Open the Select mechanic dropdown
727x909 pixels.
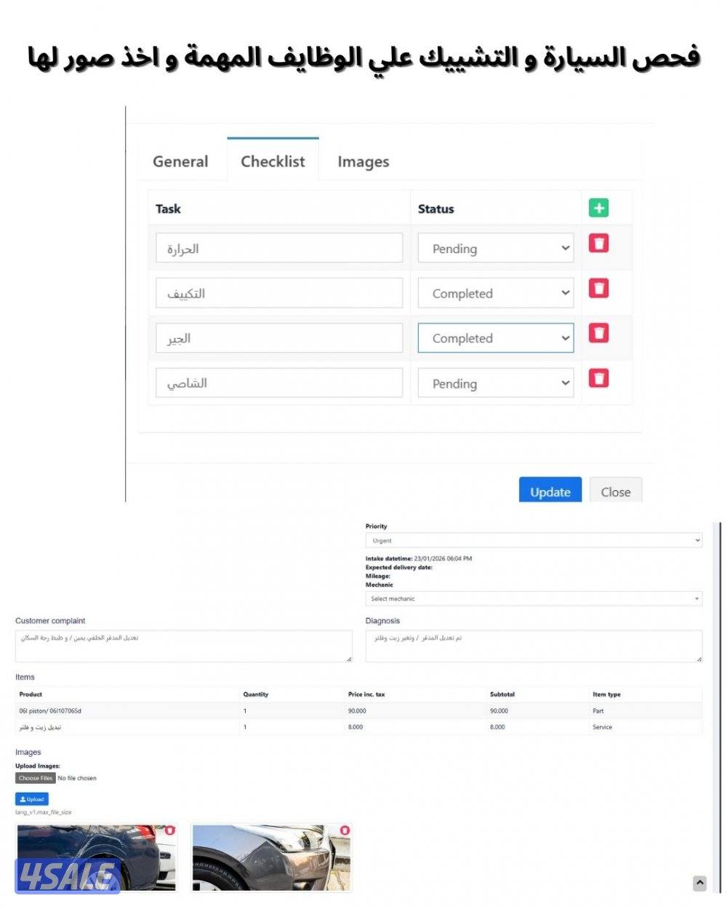pos(533,598)
